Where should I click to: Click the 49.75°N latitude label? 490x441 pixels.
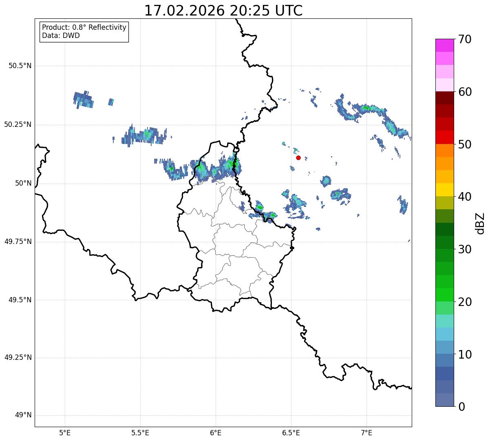coord(18,242)
